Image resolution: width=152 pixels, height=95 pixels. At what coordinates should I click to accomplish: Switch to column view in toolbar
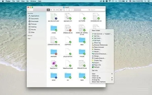click(x=54, y=10)
